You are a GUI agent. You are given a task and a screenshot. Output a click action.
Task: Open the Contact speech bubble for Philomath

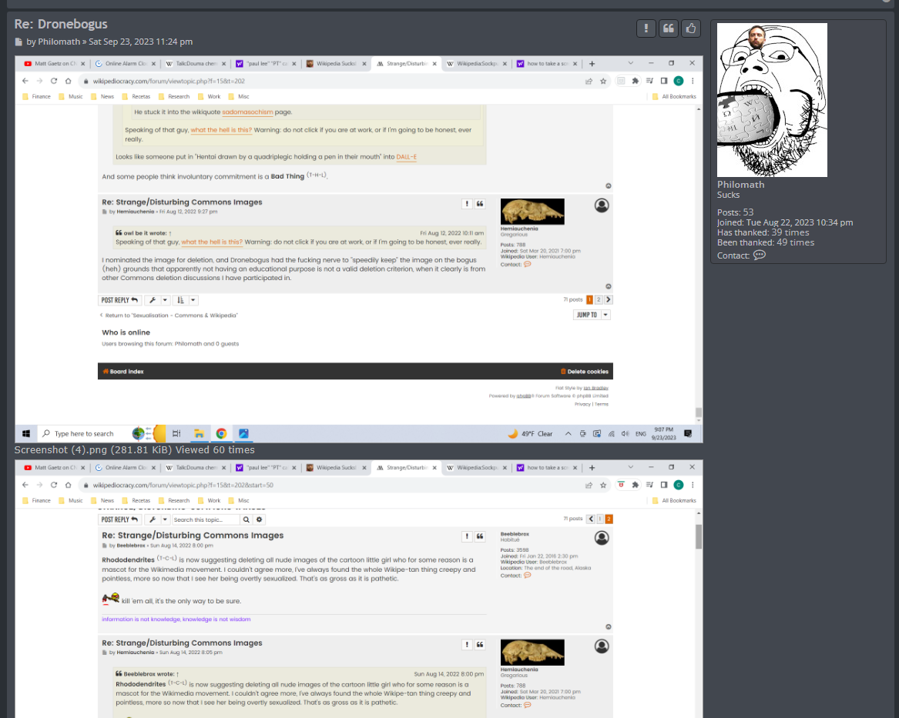[x=759, y=255]
